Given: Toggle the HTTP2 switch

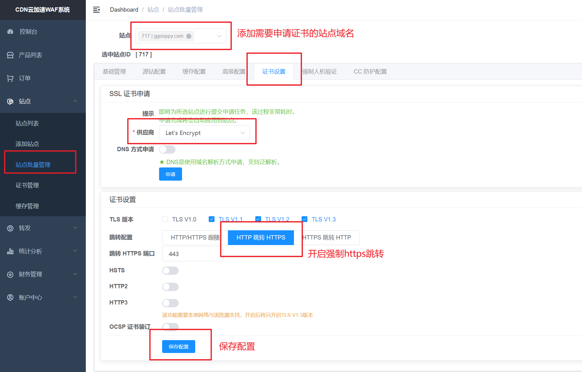Looking at the screenshot, I should [x=170, y=287].
